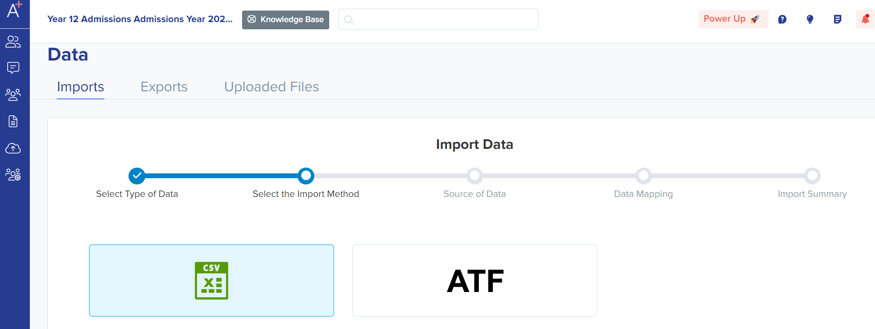875x329 pixels.
Task: Open the notifications bell icon
Action: [x=865, y=19]
